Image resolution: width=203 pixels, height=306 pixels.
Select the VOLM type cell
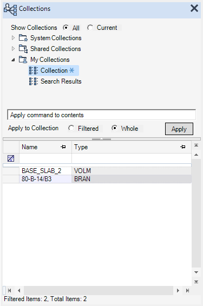click(132, 171)
